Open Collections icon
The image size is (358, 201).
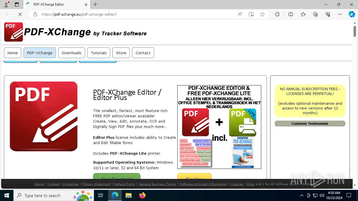click(315, 14)
